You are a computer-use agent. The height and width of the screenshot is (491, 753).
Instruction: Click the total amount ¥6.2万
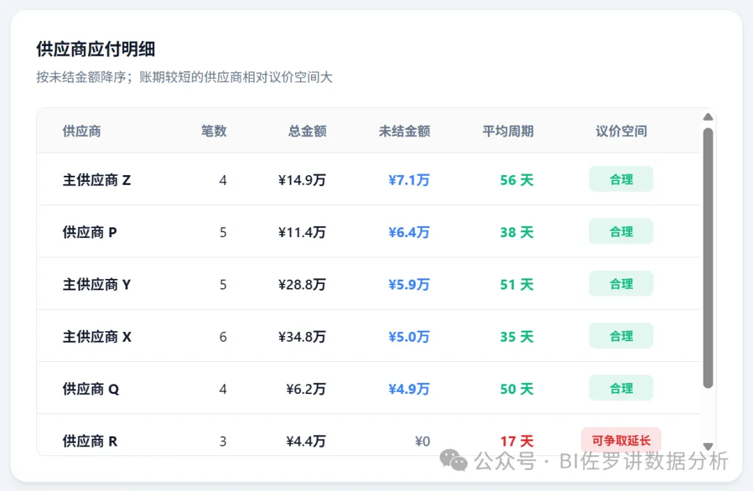point(306,389)
